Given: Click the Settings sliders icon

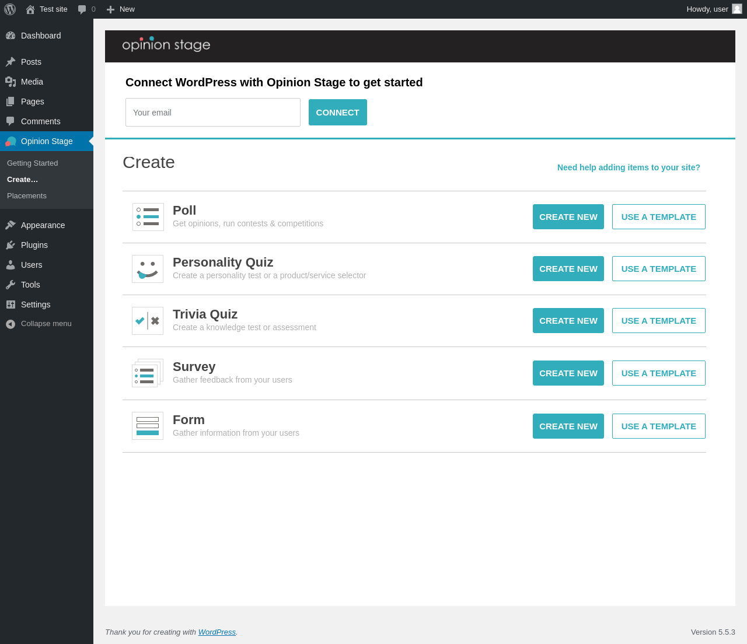Looking at the screenshot, I should click(11, 304).
